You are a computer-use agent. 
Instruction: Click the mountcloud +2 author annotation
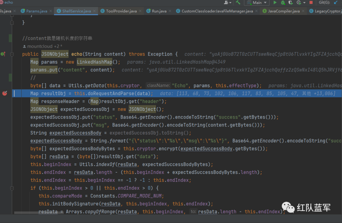point(42,46)
